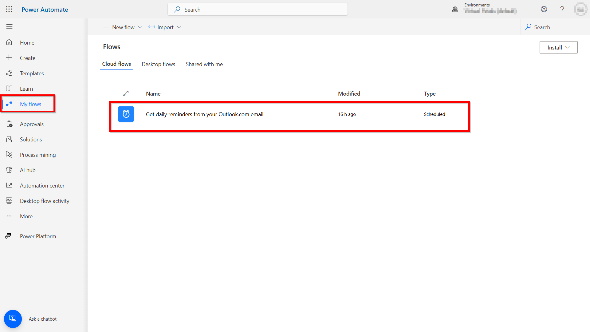Sort by the Name column header
The height and width of the screenshot is (332, 590).
(x=153, y=93)
